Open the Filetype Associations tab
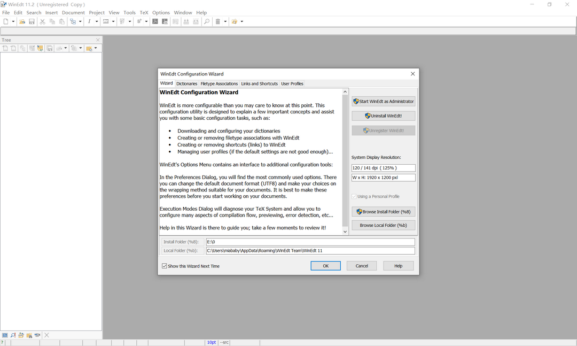This screenshot has width=577, height=346. 219,83
